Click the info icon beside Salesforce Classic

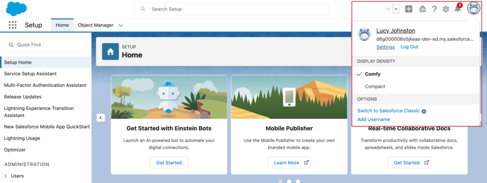tap(424, 111)
